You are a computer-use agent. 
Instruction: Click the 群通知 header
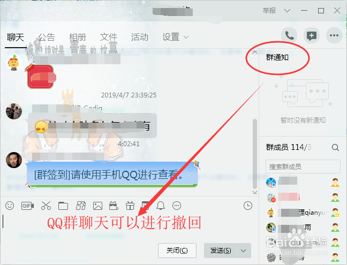(277, 57)
